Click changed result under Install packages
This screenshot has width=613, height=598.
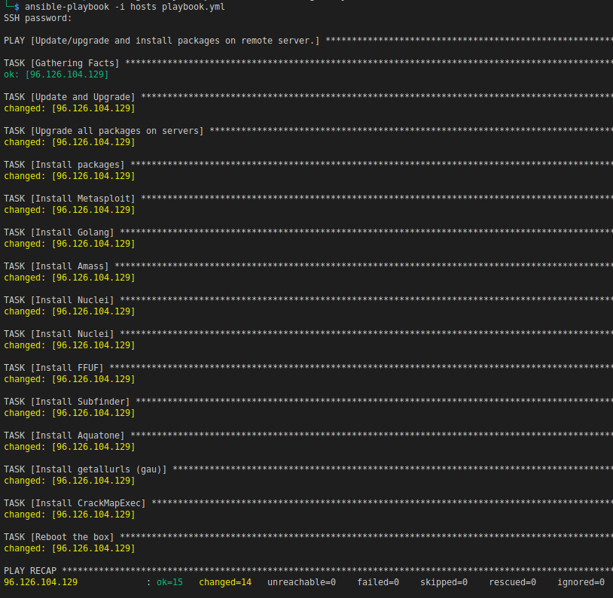(69, 176)
